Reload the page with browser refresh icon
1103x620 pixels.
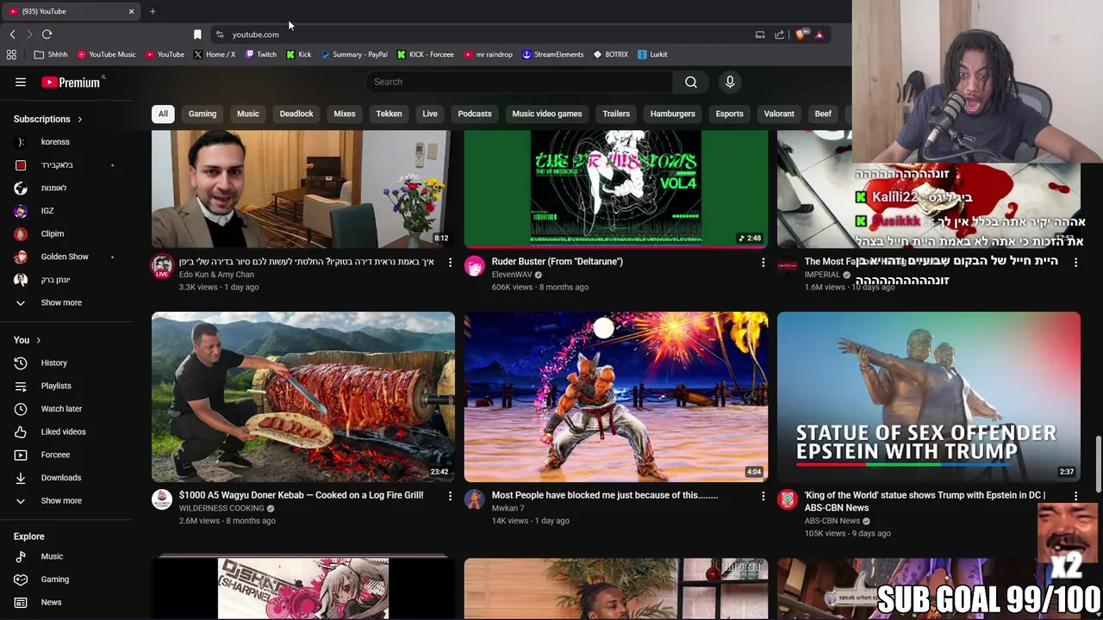click(x=47, y=34)
